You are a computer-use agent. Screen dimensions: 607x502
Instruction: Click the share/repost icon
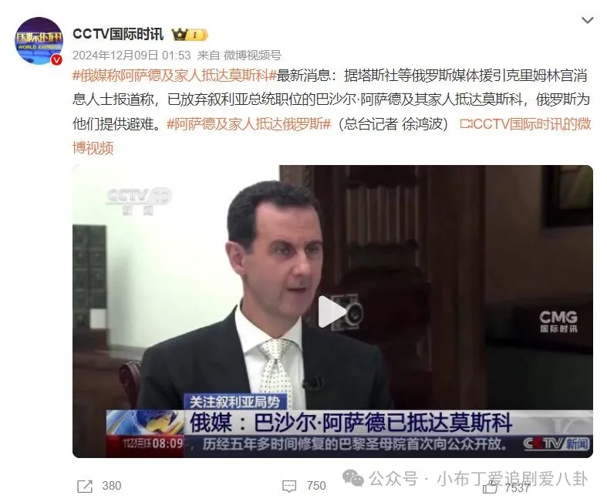[85, 486]
